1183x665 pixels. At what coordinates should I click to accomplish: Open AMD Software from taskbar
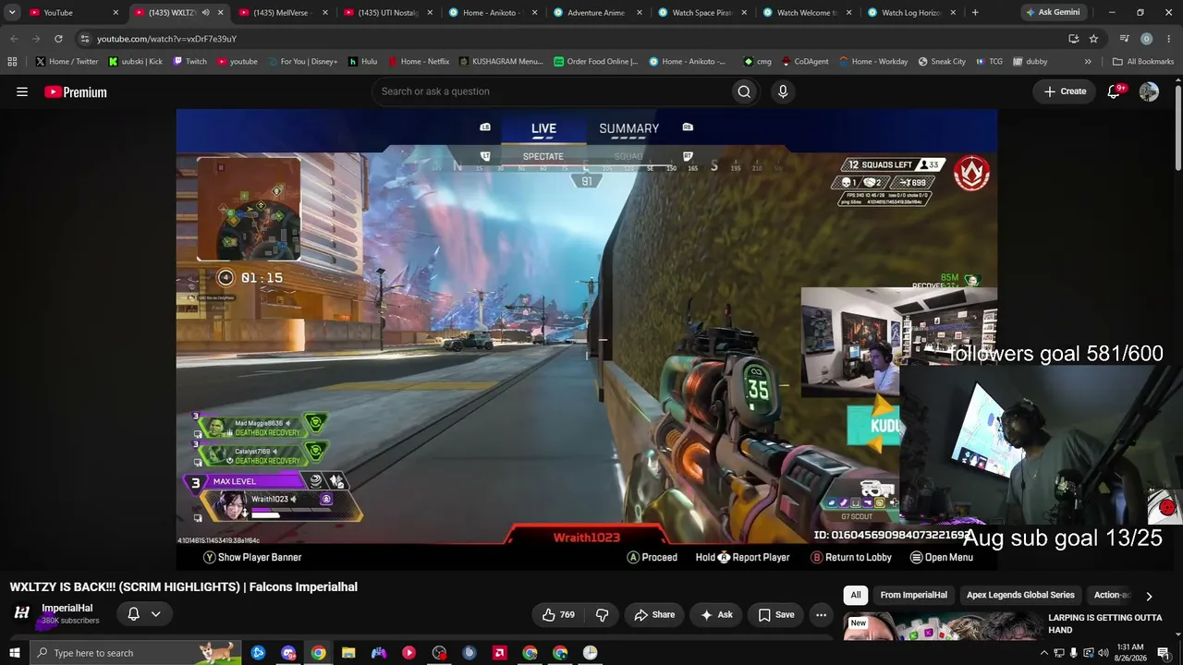[x=500, y=653]
